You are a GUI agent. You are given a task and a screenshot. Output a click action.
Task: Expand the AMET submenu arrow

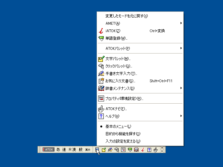click(x=181, y=23)
